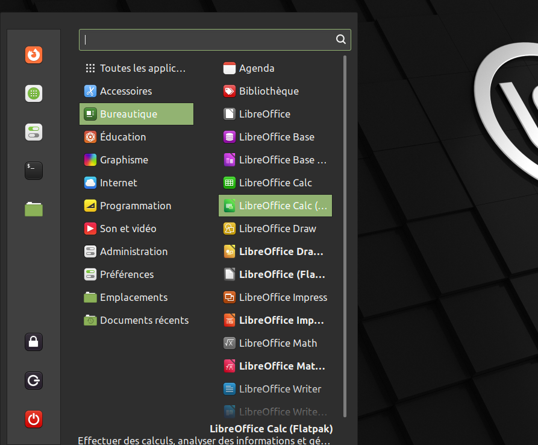Click the bold LibreOffice Dra… flatpak icon
This screenshot has height=445, width=538.
[x=229, y=251]
